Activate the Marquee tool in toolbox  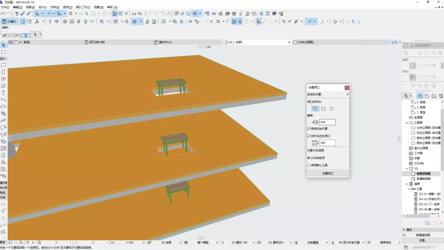(3, 52)
